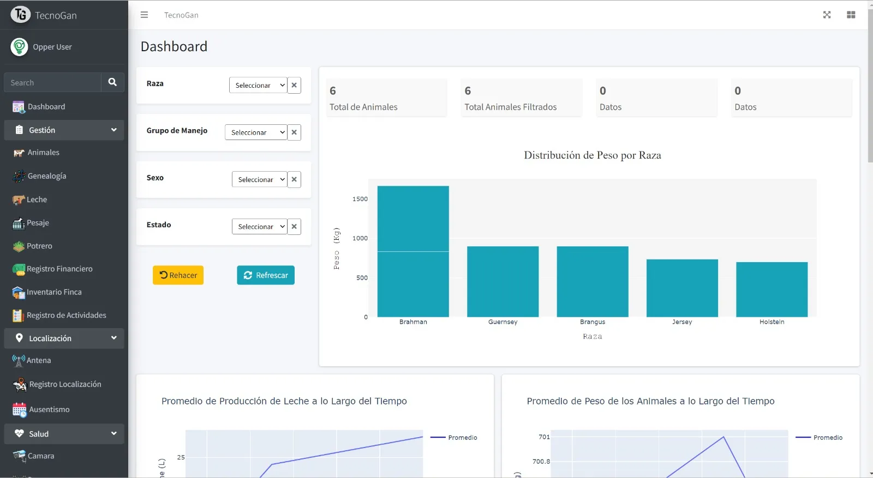Screen dimensions: 873x478
Task: Click the Dashboard sidebar icon
Action: [19, 107]
